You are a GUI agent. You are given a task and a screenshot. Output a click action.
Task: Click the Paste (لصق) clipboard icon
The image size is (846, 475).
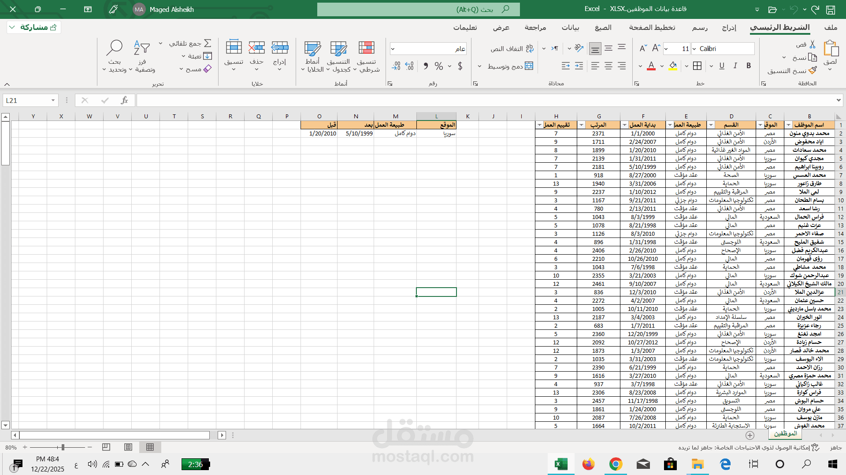point(831,48)
